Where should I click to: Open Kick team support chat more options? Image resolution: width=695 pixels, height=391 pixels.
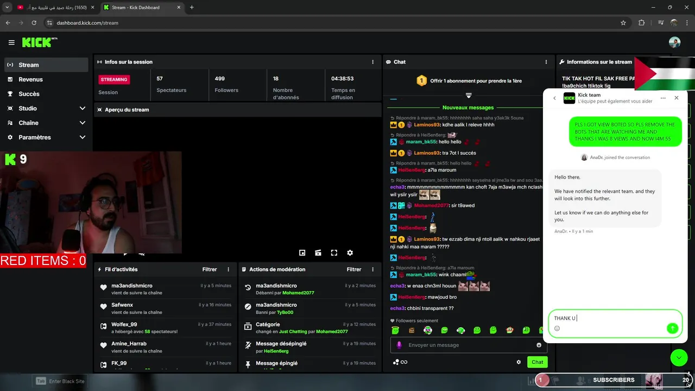point(663,98)
